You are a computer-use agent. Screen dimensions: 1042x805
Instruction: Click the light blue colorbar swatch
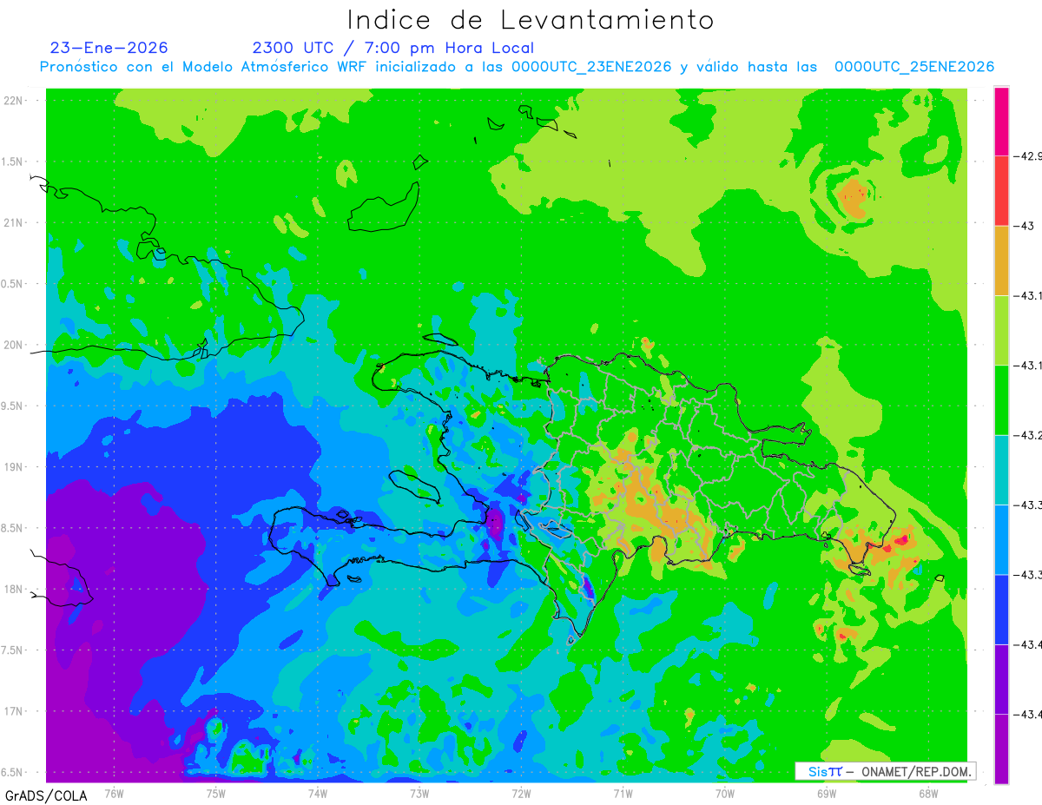click(x=1001, y=539)
